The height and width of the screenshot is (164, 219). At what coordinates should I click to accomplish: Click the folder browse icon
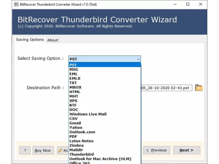click(x=199, y=88)
